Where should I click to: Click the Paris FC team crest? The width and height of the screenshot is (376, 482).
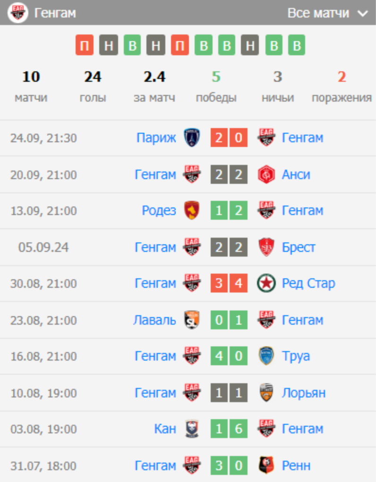192,138
